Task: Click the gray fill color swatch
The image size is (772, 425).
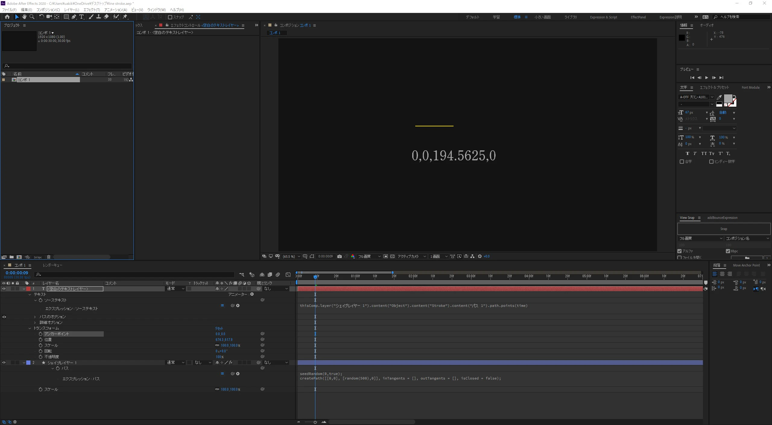Action: tap(728, 99)
